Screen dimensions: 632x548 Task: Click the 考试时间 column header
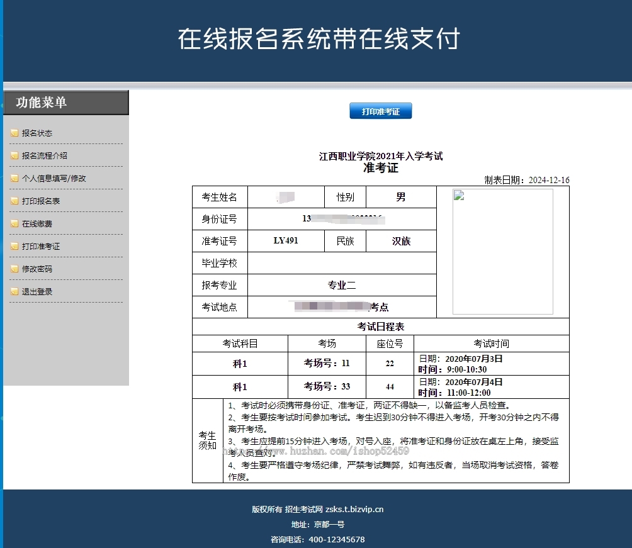[492, 344]
